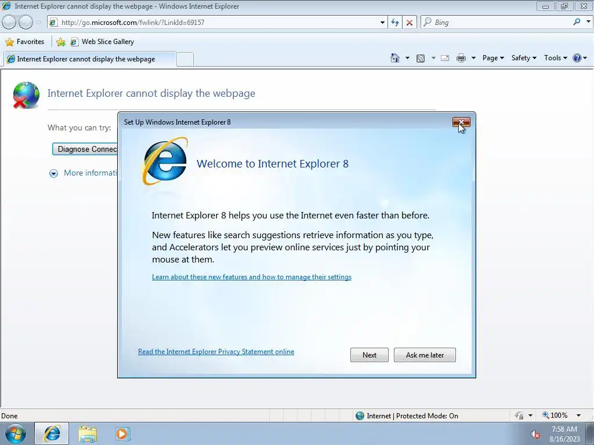Open the Tools menu
The image size is (594, 445).
(555, 58)
